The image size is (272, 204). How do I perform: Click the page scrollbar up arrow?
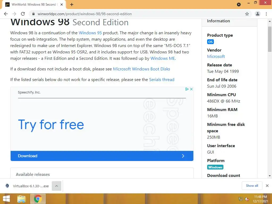point(270,21)
